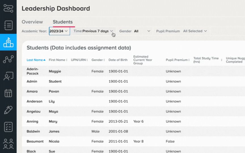The height and width of the screenshot is (153, 245).
Task: Select the leadership podium sidebar icon
Action: pos(8,42)
